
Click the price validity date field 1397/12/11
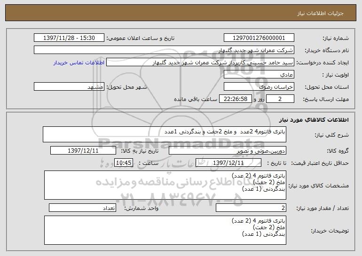(228, 163)
